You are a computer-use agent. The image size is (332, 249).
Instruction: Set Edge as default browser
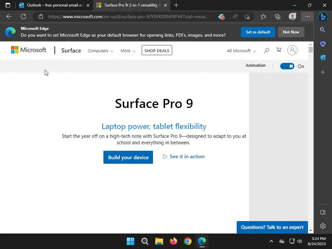(258, 32)
